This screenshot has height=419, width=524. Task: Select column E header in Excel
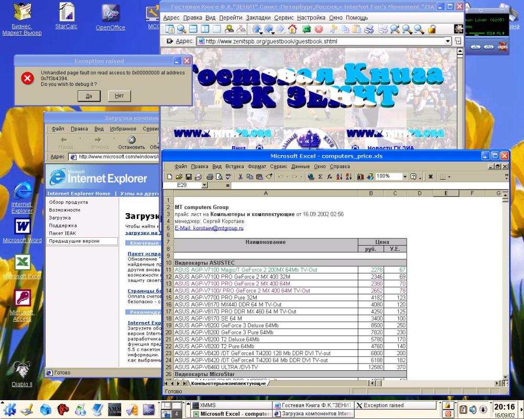click(x=446, y=193)
